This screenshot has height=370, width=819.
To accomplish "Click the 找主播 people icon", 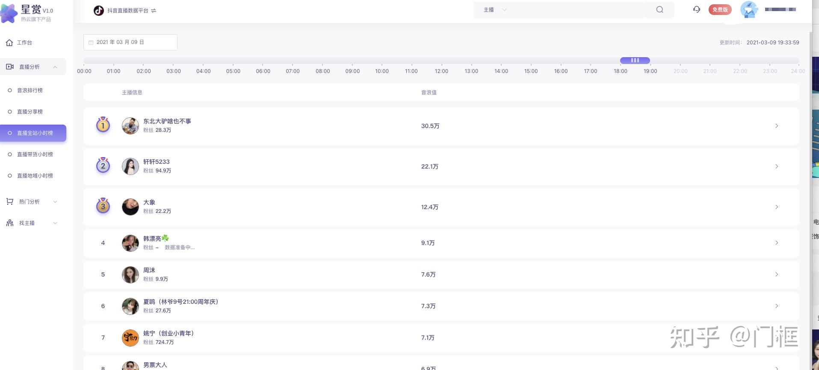I will (10, 223).
